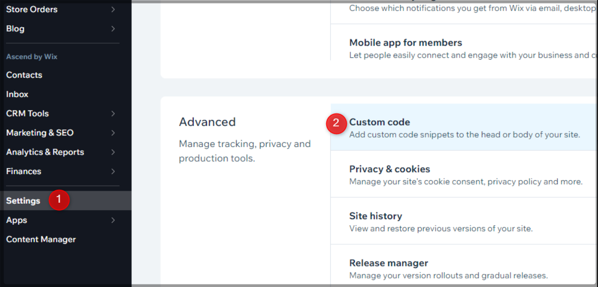The height and width of the screenshot is (287, 598).
Task: Open Contacts in the sidebar
Action: tap(24, 75)
